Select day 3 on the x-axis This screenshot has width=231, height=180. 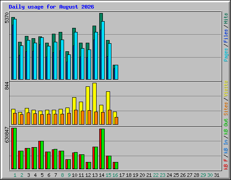[x=28, y=175]
